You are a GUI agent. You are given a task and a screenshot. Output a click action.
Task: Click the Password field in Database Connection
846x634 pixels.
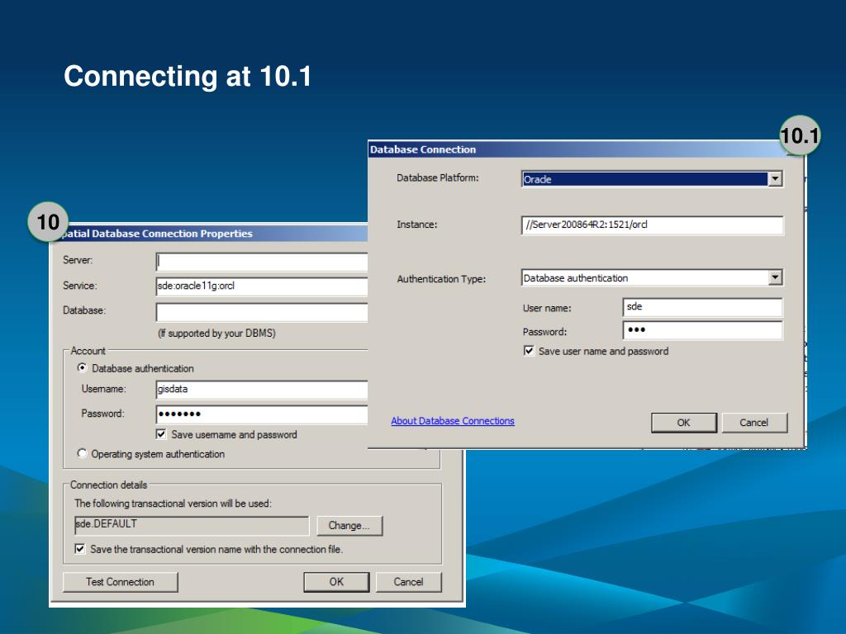(x=702, y=330)
